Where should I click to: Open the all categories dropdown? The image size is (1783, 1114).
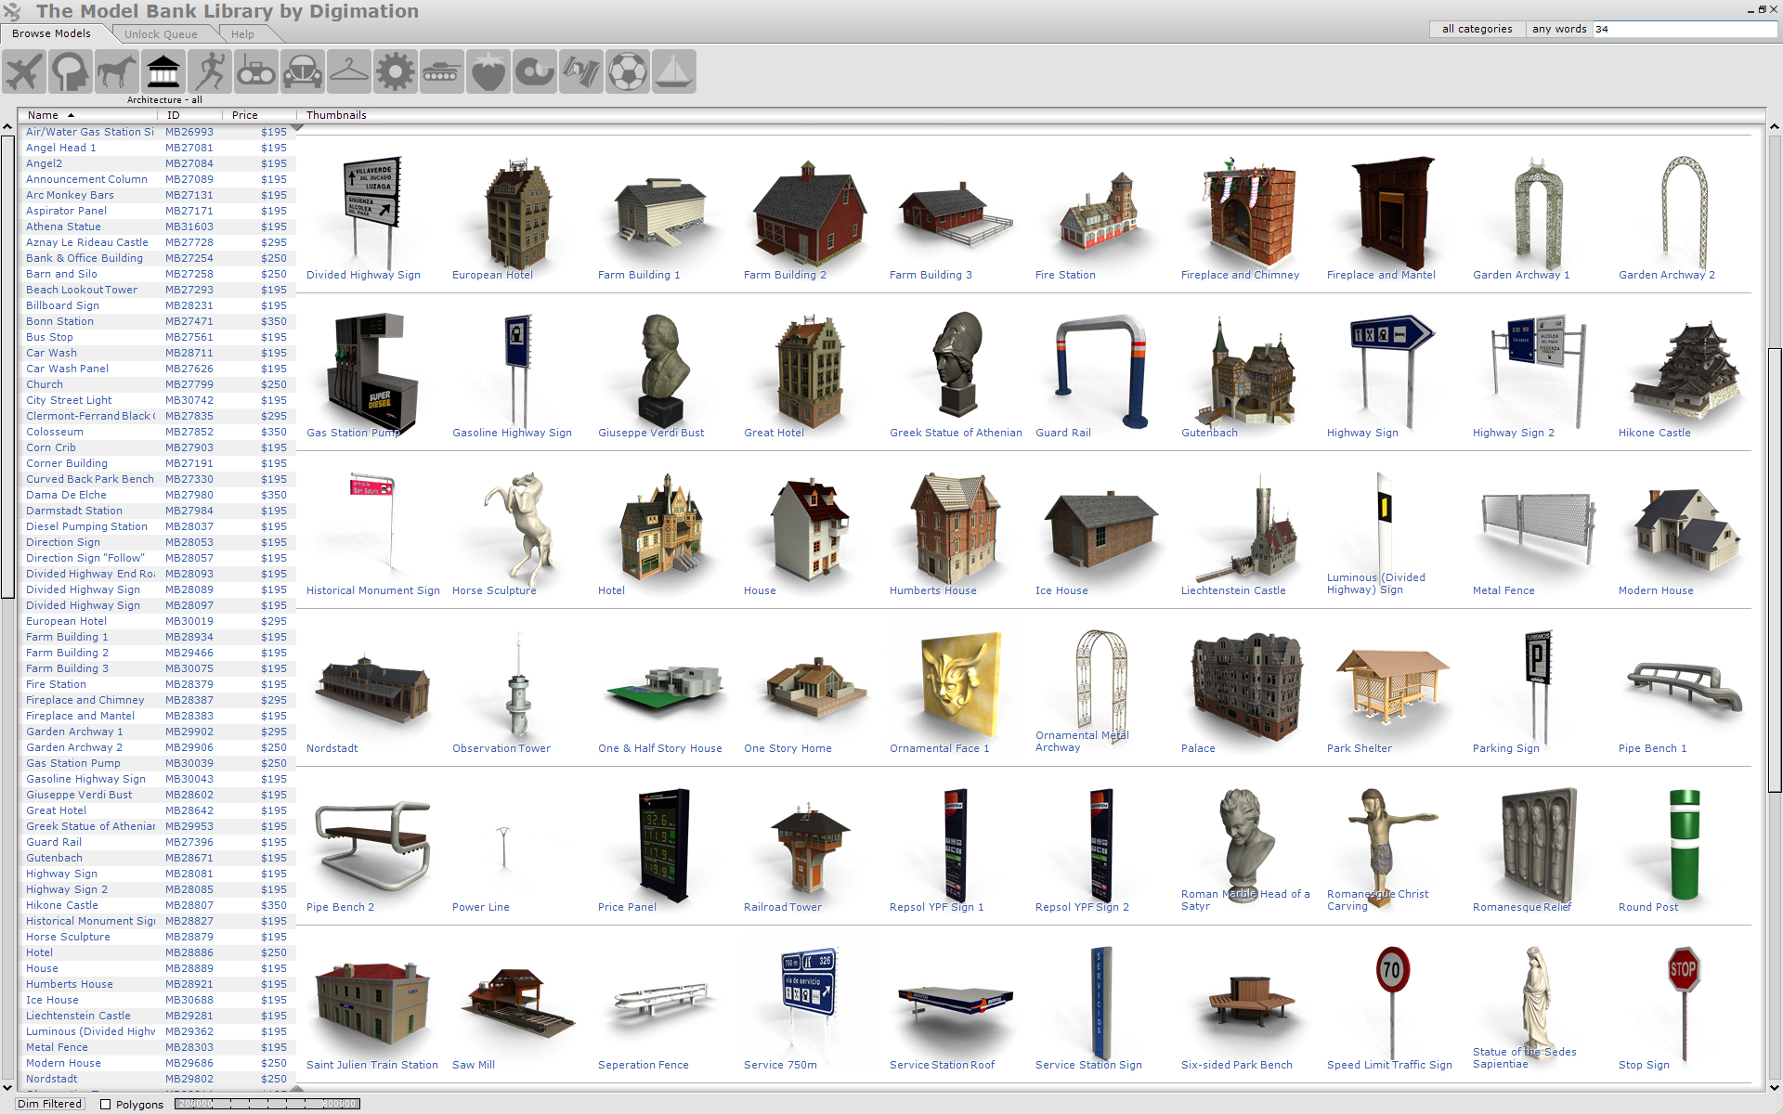point(1477,29)
